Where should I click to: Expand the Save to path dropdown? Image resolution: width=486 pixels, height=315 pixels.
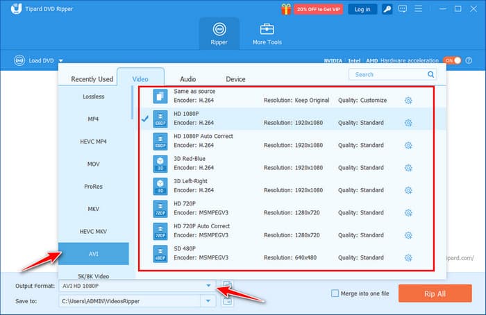point(208,300)
